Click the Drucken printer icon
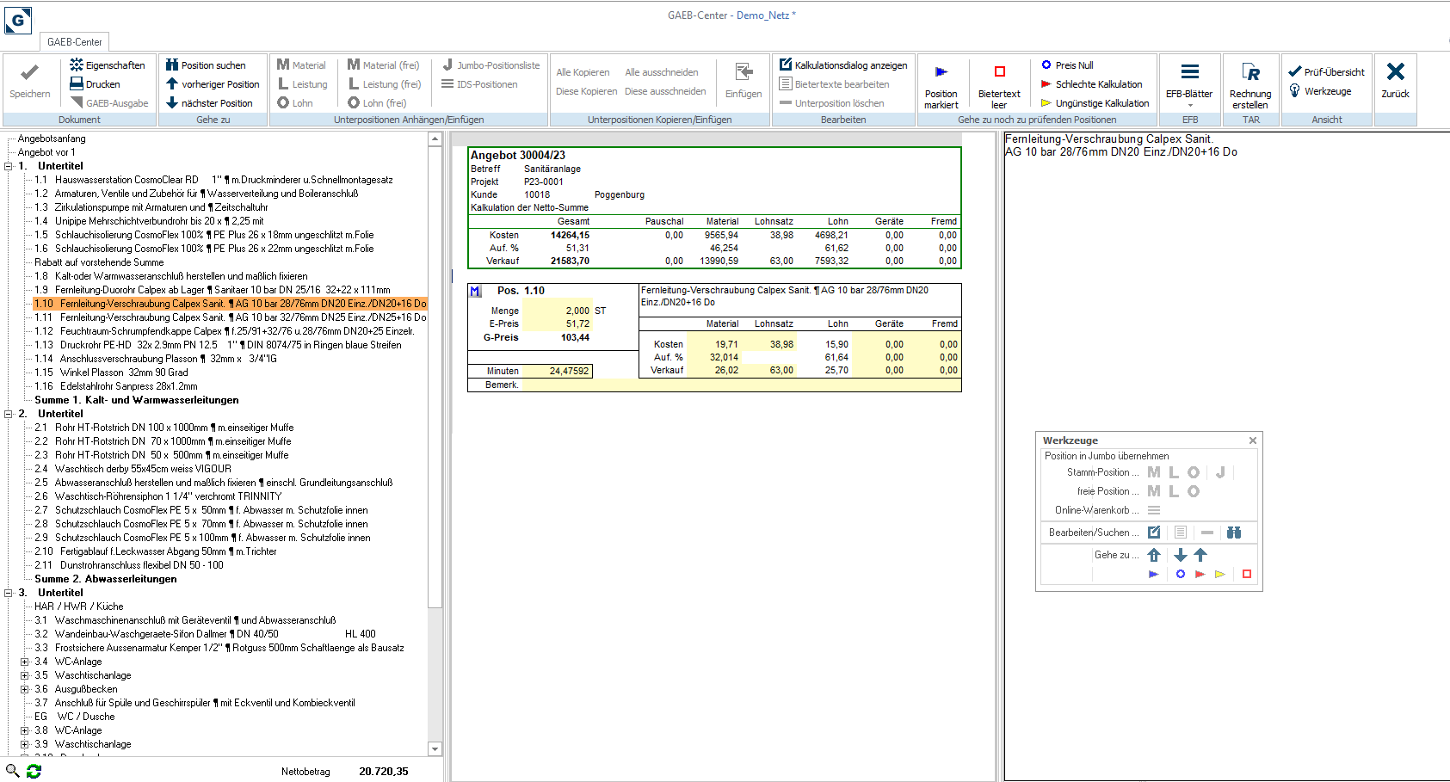 coord(77,84)
